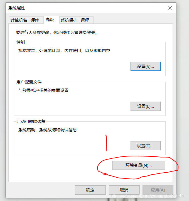Image resolution: width=189 pixels, height=201 pixels.
Task: Open the 远程 tab
Action: [x=86, y=20]
